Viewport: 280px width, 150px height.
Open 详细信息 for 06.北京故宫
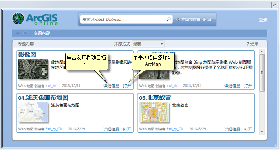click(x=232, y=129)
